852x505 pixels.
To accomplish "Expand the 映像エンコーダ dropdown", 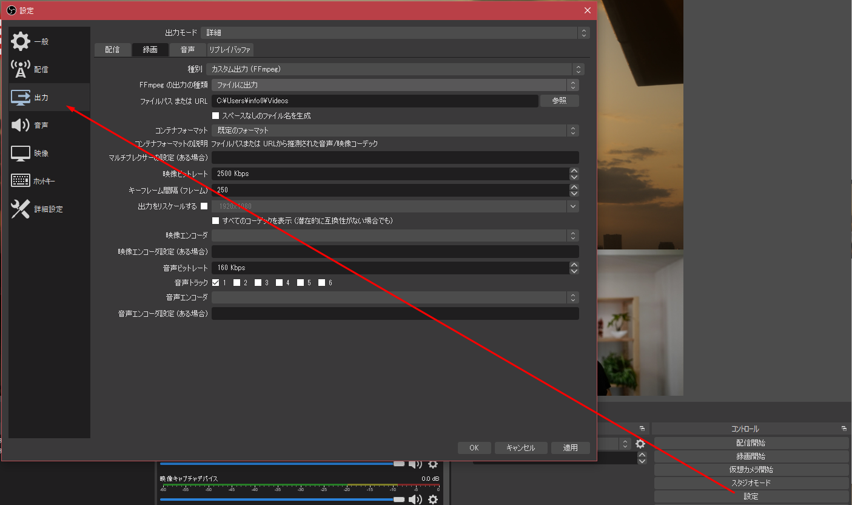I will tap(395, 236).
